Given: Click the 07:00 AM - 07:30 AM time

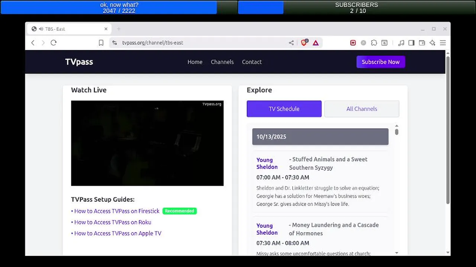Looking at the screenshot, I should 283,177.
